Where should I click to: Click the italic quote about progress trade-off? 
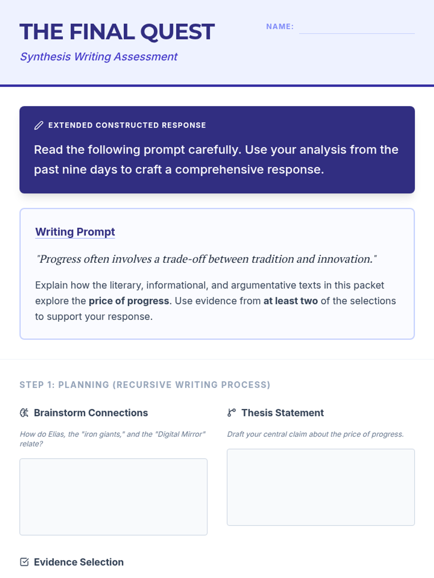pyautogui.click(x=206, y=259)
